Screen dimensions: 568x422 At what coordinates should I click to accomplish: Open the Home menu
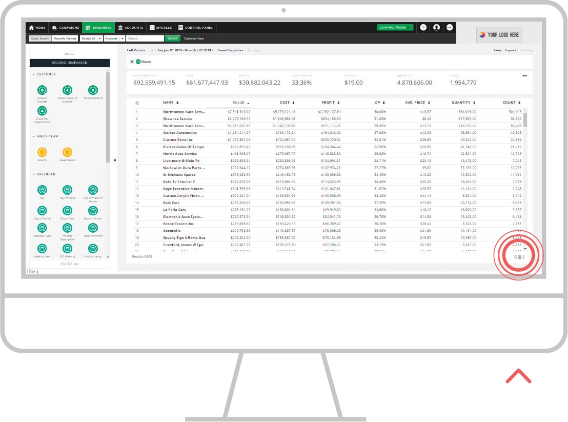[37, 28]
